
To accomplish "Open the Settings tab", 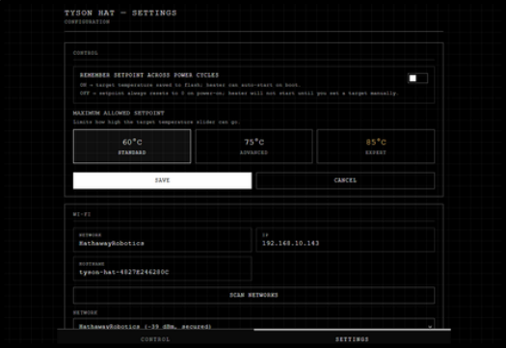I will (352, 339).
